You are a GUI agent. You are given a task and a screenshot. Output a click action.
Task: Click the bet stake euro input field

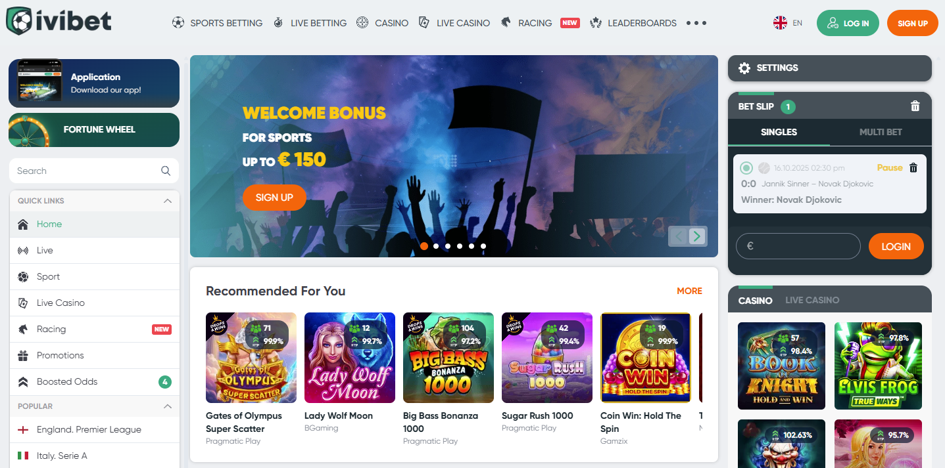pyautogui.click(x=798, y=247)
